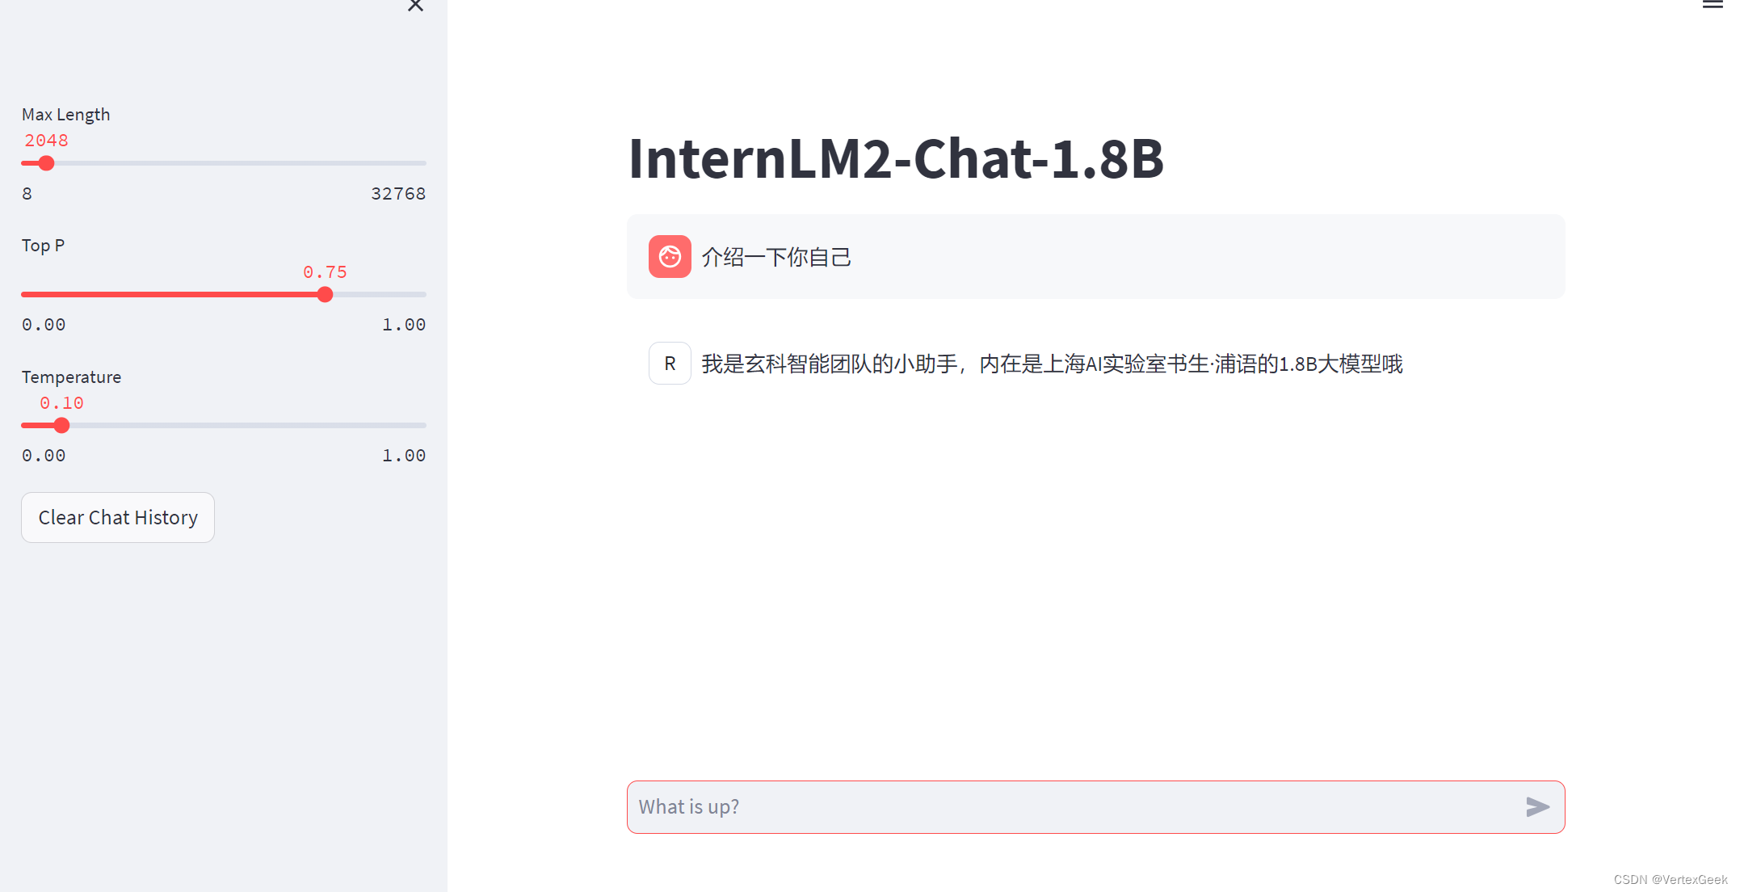Screen dimensions: 1740x892
Task: Click the CSDN @VertexGeek watermark
Action: (1670, 880)
